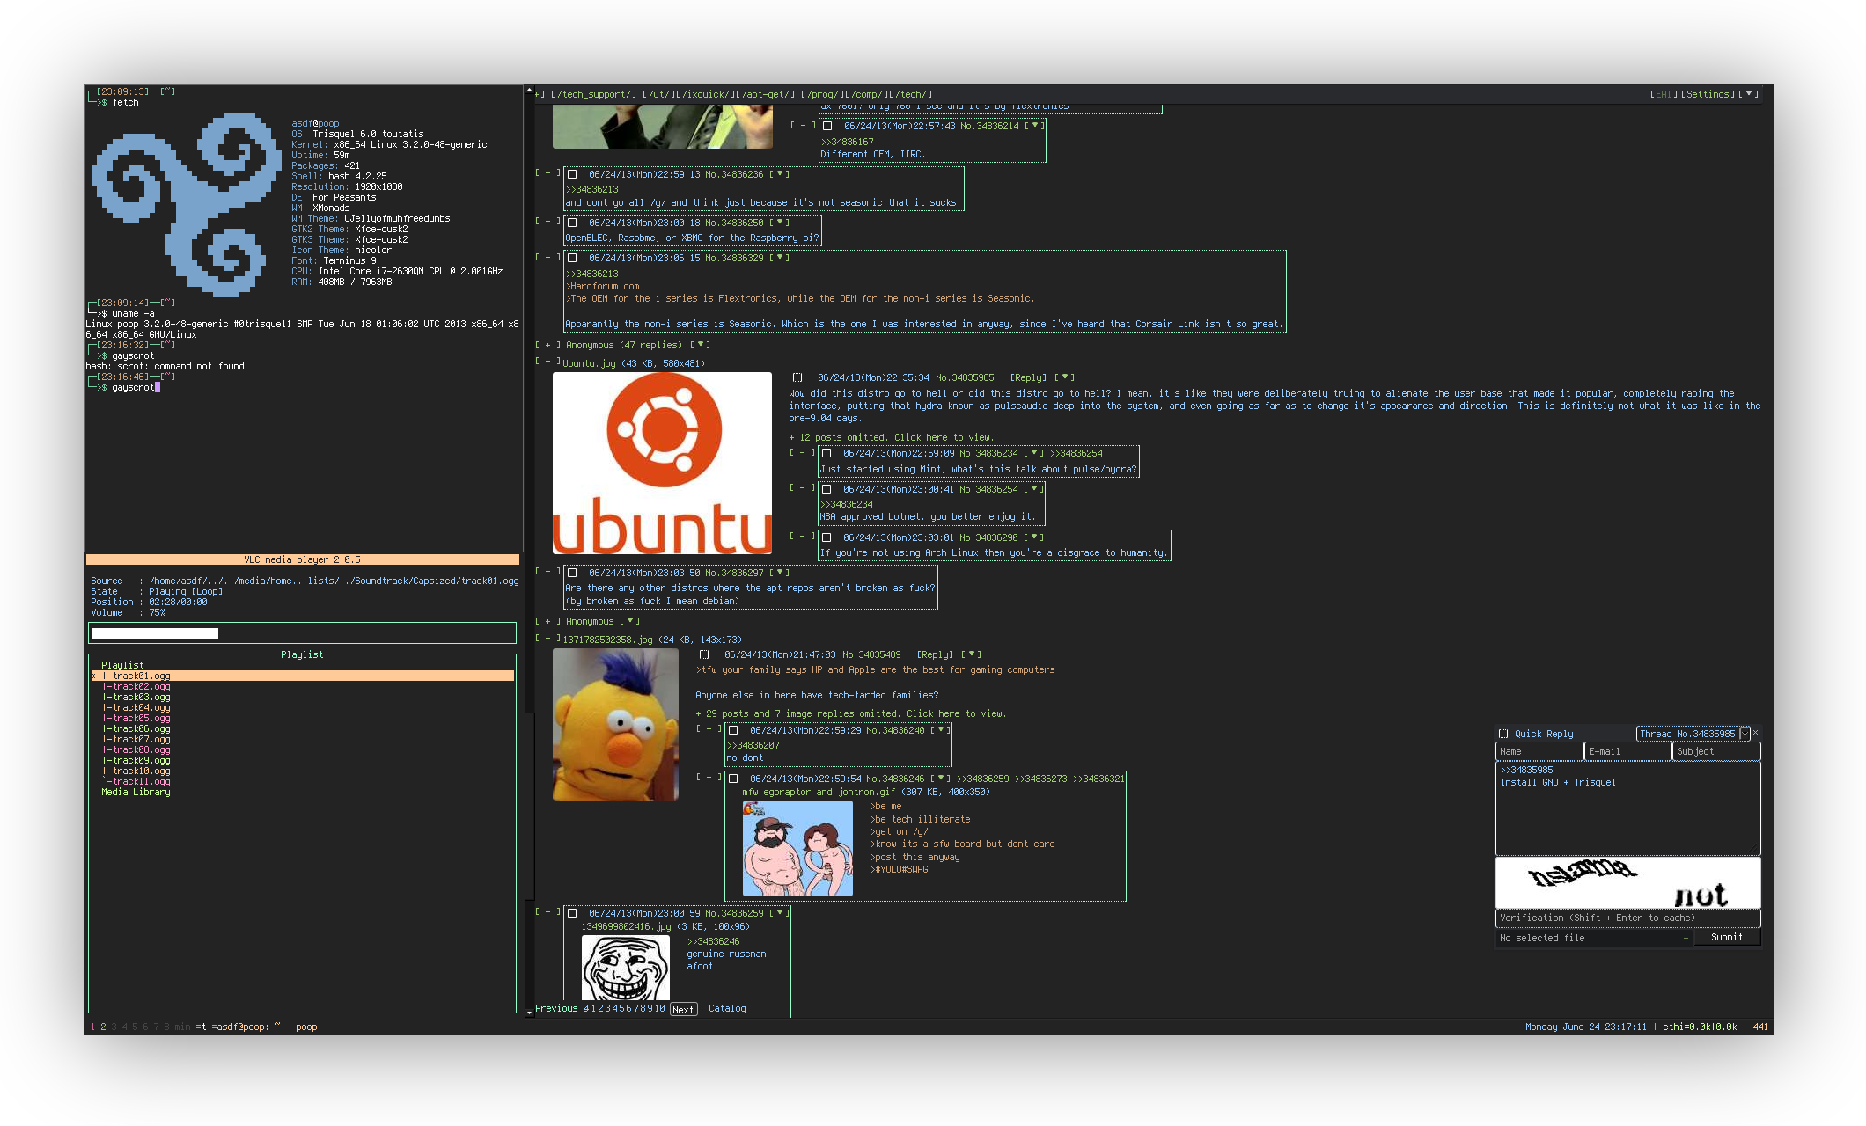Mark the checkbox on Ubuntu thread No.34835985
The image size is (1866, 1126).
click(x=797, y=377)
